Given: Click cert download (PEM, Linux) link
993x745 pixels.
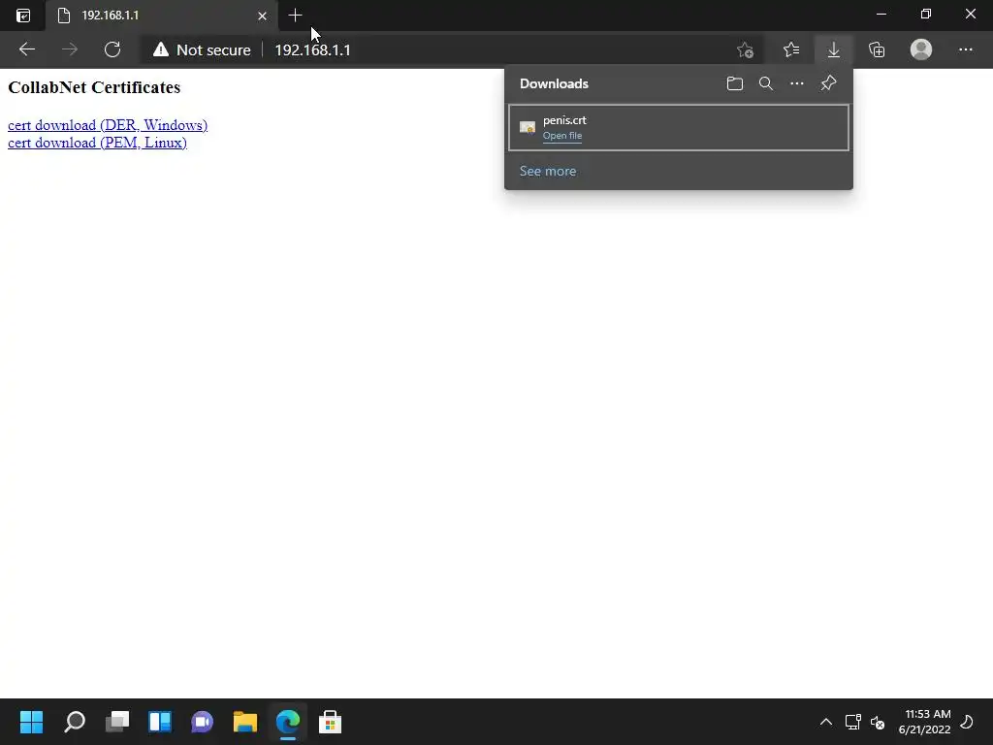Looking at the screenshot, I should (98, 144).
